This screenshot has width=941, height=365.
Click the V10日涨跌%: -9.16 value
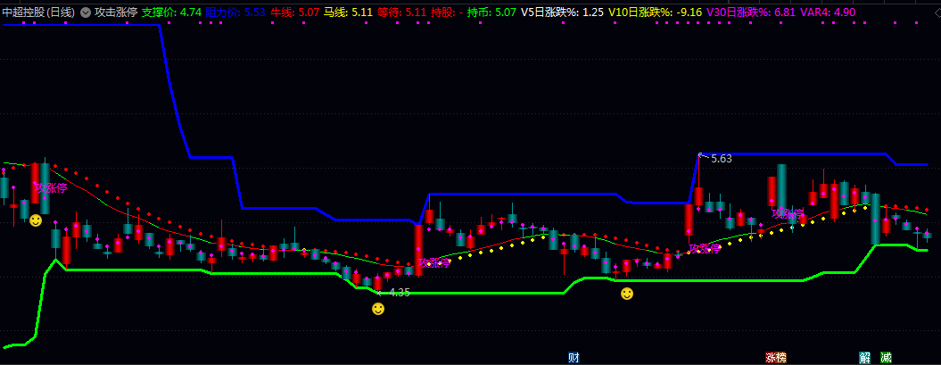(x=655, y=12)
